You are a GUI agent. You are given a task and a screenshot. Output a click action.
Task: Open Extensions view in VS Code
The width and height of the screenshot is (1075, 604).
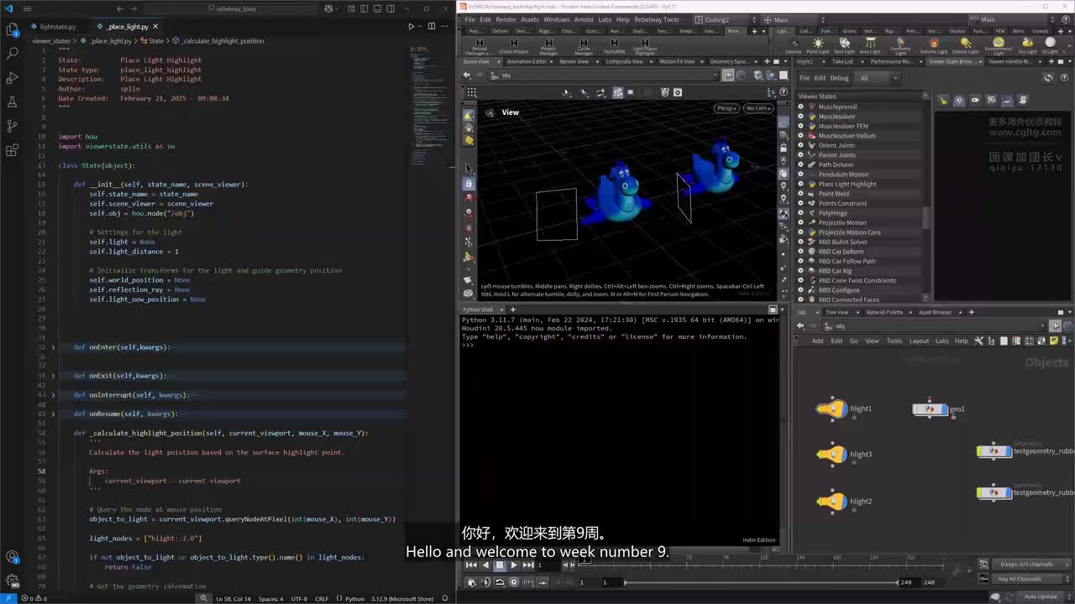point(13,151)
